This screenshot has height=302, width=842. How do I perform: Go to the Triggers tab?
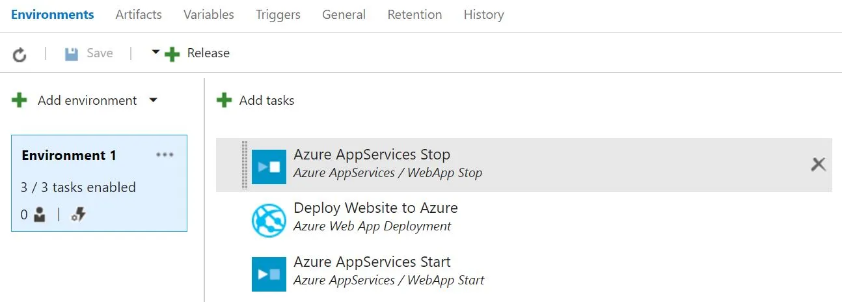point(278,14)
